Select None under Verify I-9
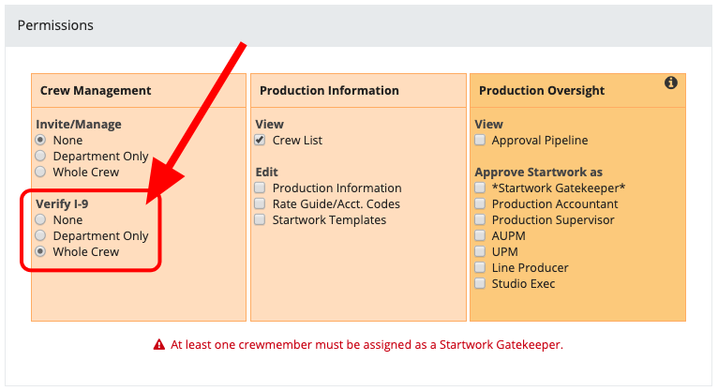Screen dimensions: 718x391 coord(40,219)
